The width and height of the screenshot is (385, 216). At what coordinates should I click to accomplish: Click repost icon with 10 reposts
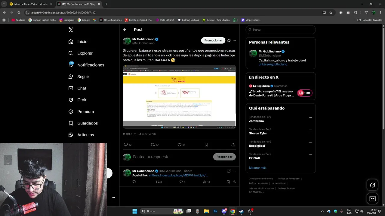[x=152, y=145]
